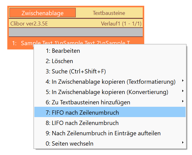The width and height of the screenshot is (192, 155).
Task: Open the Textbausteine tab
Action: [x=109, y=13]
